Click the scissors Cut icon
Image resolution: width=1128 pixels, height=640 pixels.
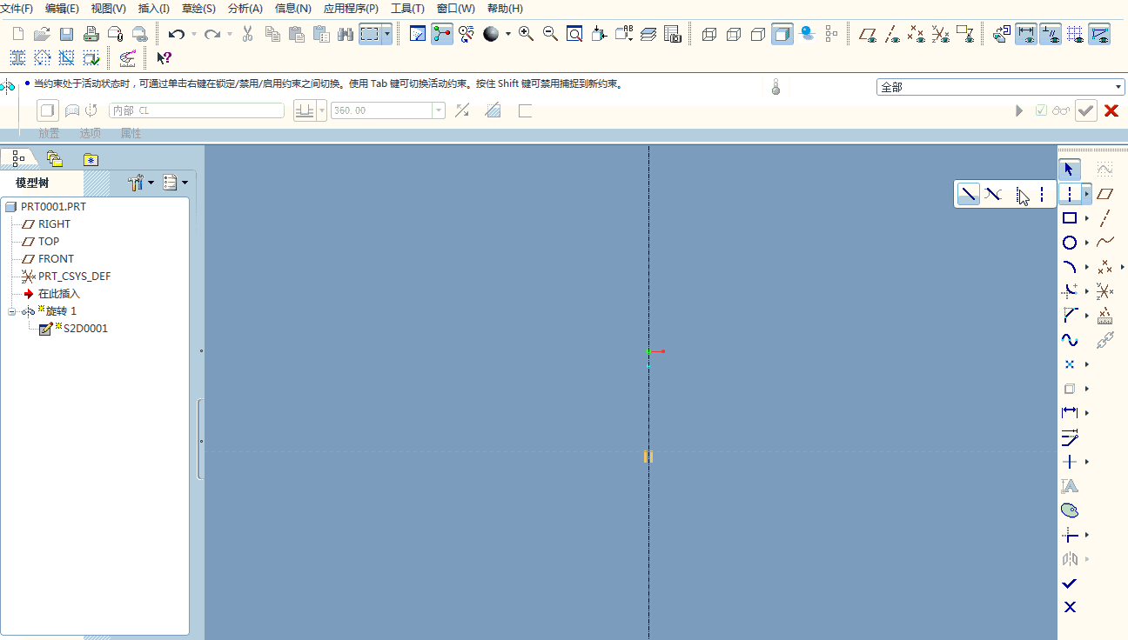pyautogui.click(x=247, y=34)
